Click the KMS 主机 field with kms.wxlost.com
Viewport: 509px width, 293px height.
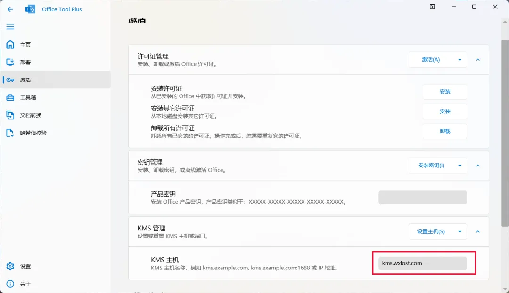click(423, 263)
